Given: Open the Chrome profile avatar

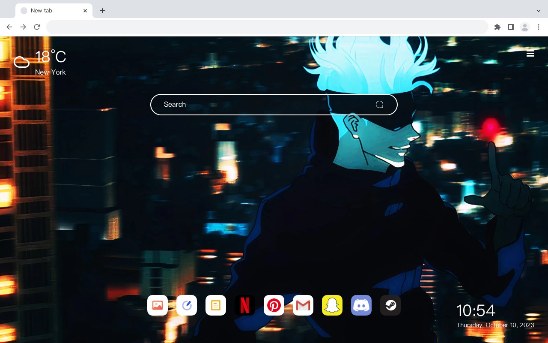Looking at the screenshot, I should (525, 27).
